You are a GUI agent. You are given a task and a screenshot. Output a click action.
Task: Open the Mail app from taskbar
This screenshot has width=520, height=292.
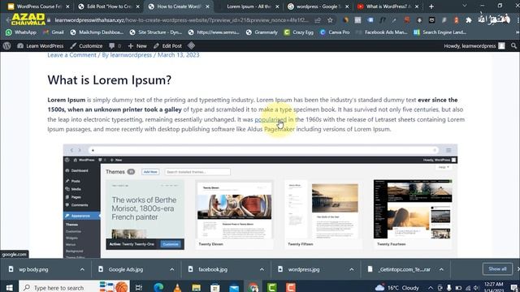point(234,288)
